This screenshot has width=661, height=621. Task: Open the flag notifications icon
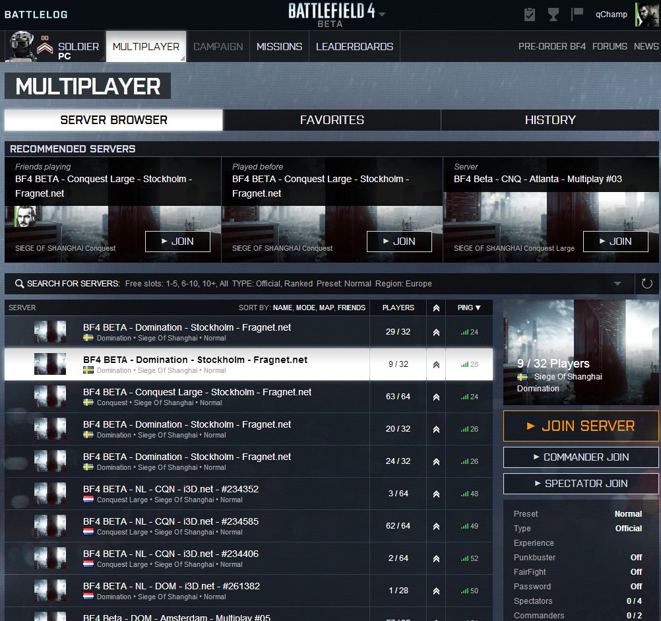pyautogui.click(x=577, y=14)
